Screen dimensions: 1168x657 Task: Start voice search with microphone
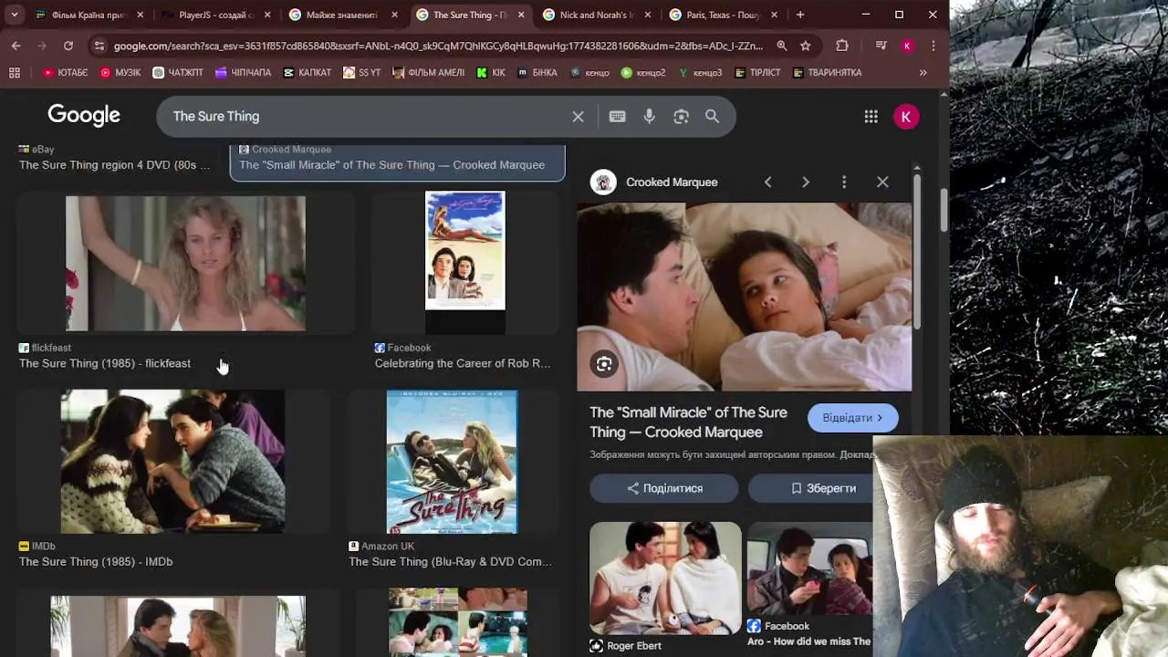(650, 116)
